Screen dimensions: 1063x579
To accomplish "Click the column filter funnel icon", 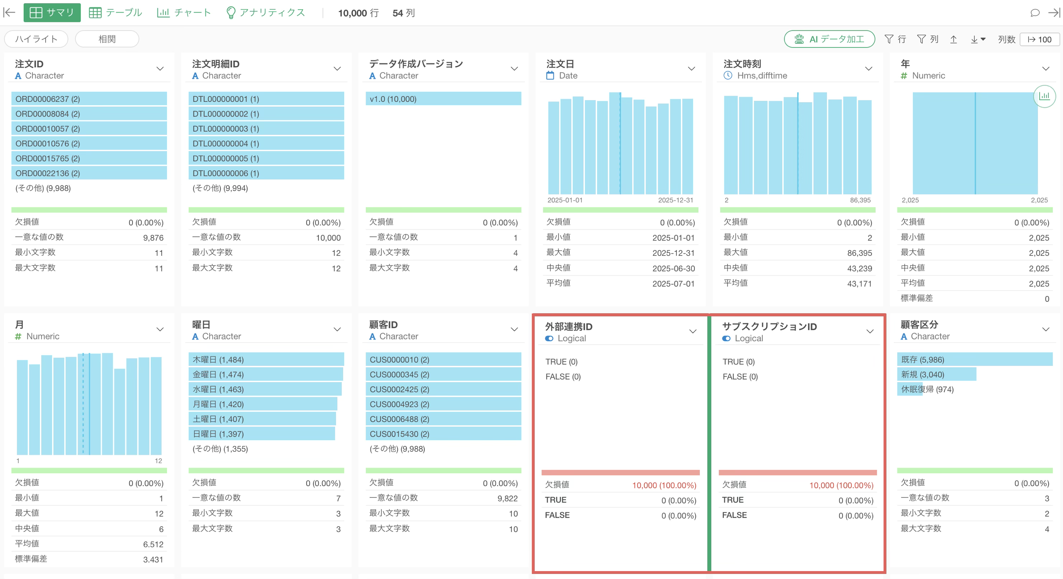I will pyautogui.click(x=921, y=39).
